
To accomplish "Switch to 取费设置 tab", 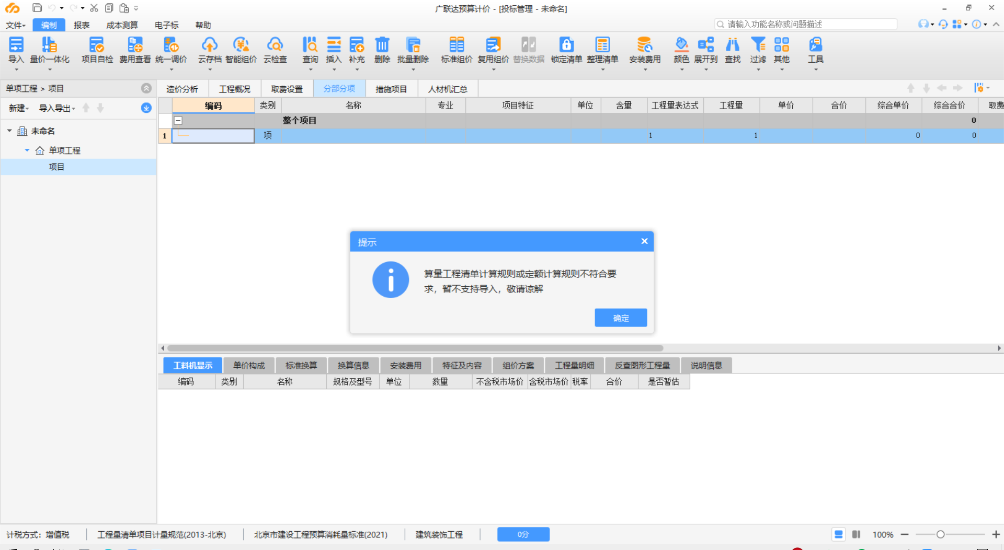I will 287,89.
